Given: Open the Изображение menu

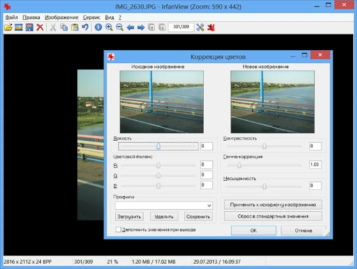Looking at the screenshot, I should click(62, 17).
